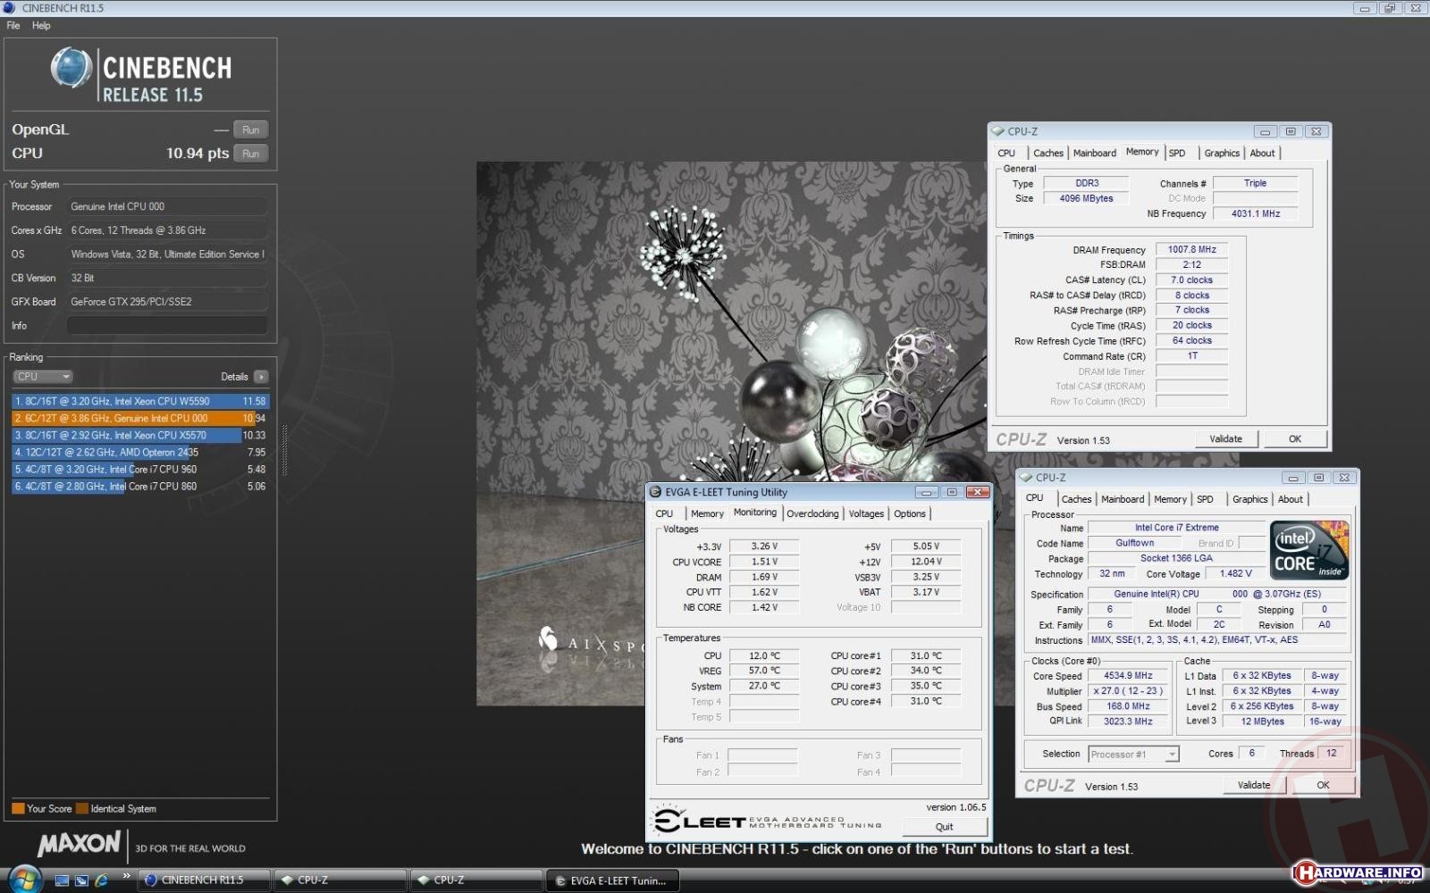Click the CPU VCORE 1.51 V value
1430x893 pixels.
click(x=764, y=562)
